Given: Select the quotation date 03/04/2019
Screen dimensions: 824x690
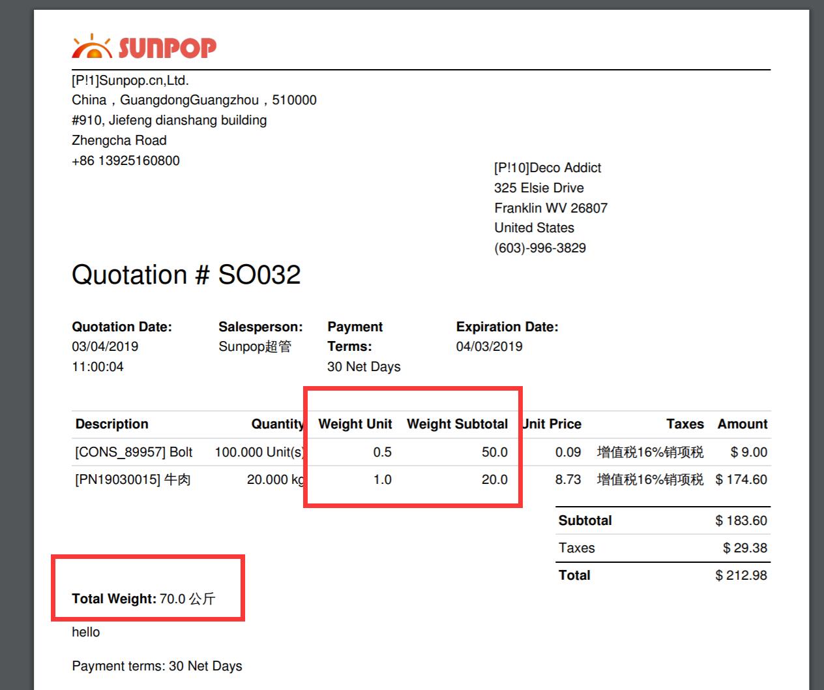Looking at the screenshot, I should click(x=105, y=346).
